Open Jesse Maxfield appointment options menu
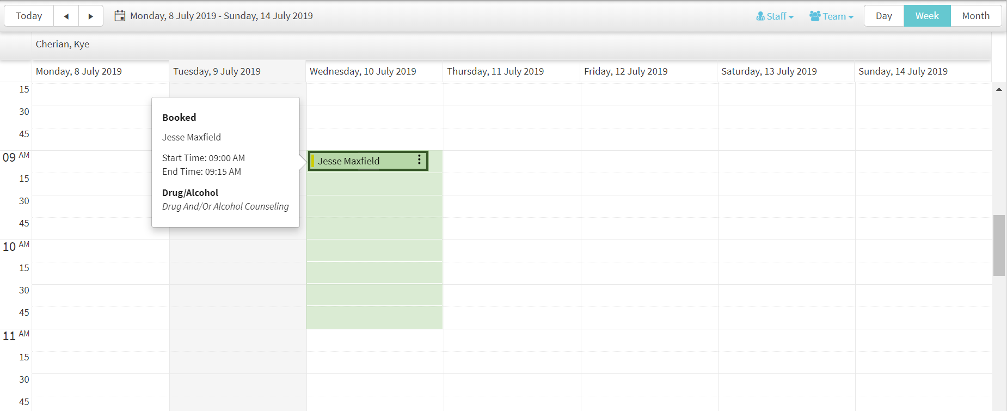This screenshot has height=411, width=1007. [x=419, y=160]
